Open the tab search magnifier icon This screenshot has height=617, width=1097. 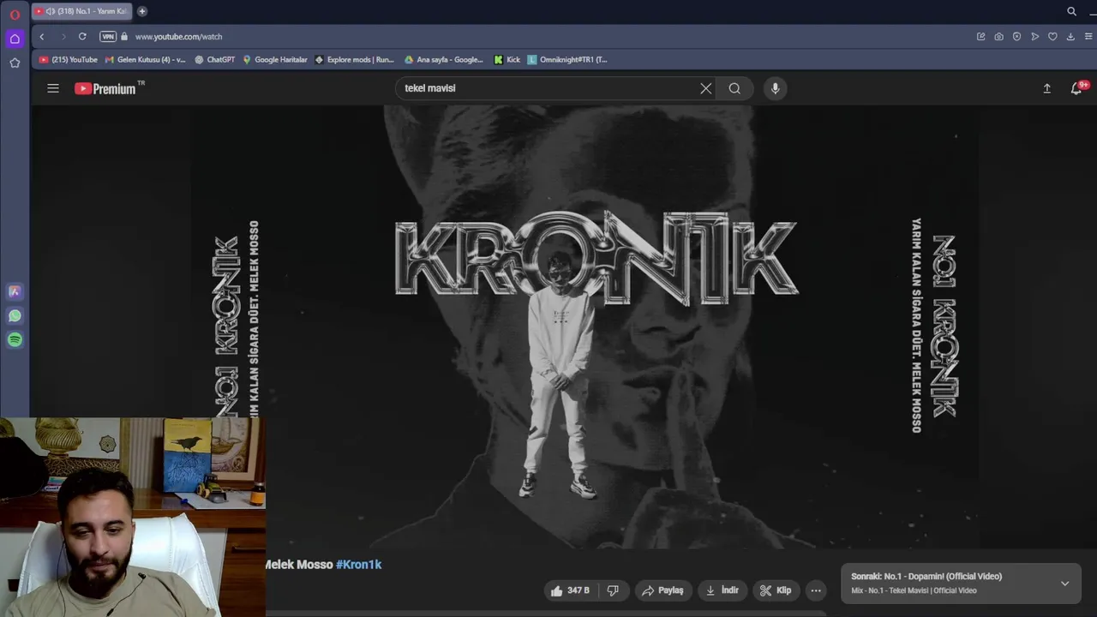(1071, 11)
